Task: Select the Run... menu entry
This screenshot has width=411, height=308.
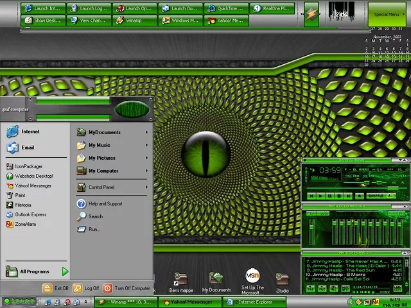Action: click(94, 229)
